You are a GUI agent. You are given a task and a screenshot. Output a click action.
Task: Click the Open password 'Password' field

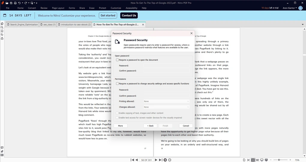(x=166, y=66)
